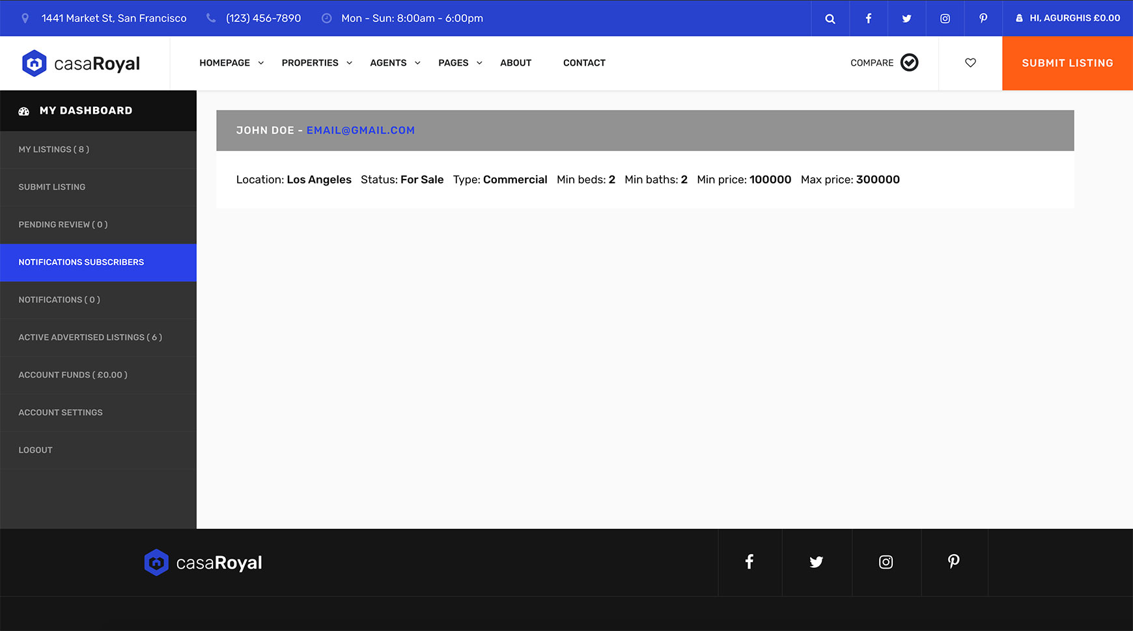The image size is (1133, 631).
Task: Open the Contact menu item
Action: pyautogui.click(x=584, y=63)
